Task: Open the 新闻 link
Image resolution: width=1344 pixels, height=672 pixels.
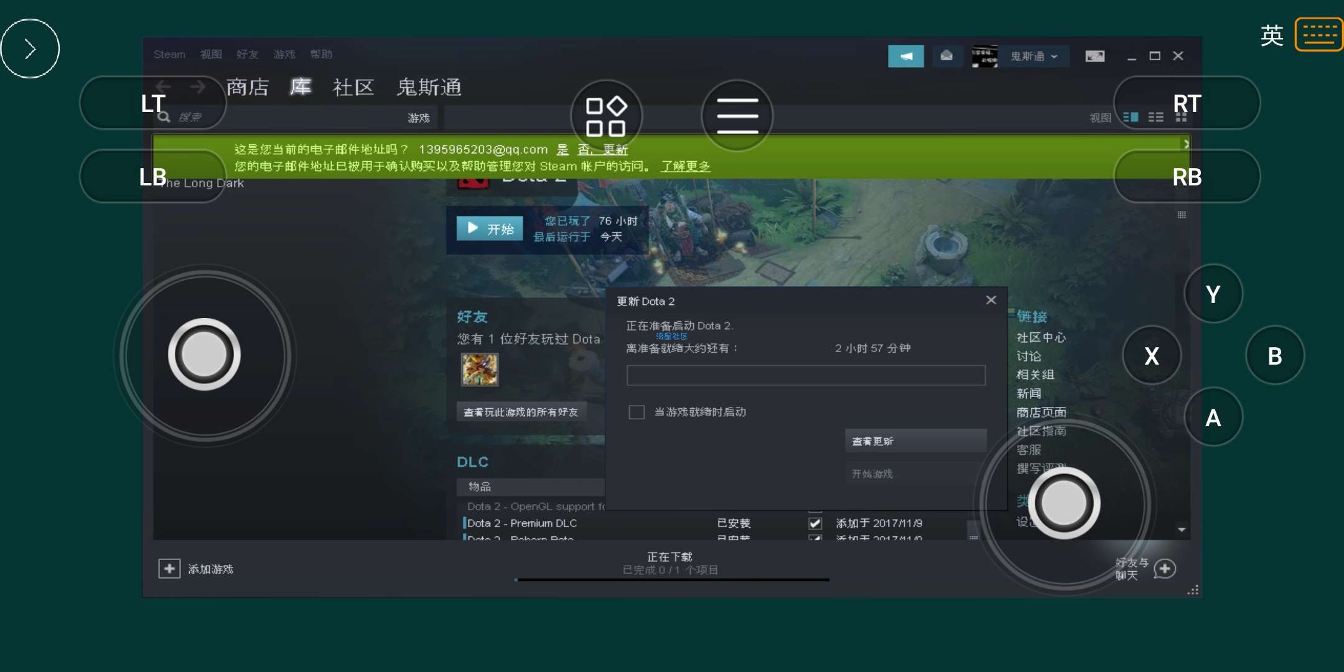Action: pyautogui.click(x=1029, y=393)
